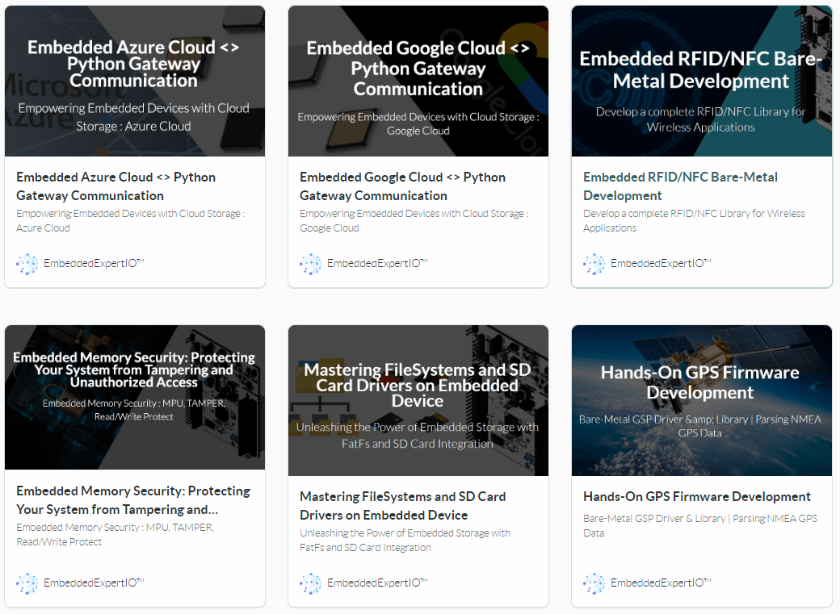840x614 pixels.
Task: Click EmbeddedExpertIO logo icon under GPS Firmware course
Action: [594, 583]
